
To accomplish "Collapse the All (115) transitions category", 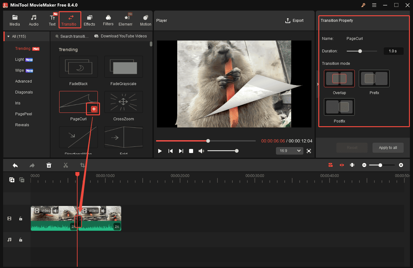I will [8, 36].
